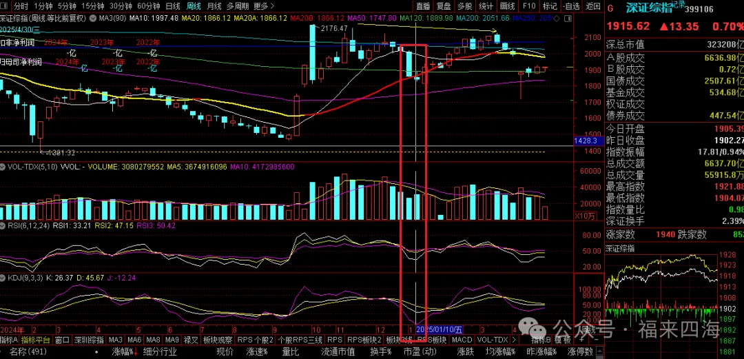This screenshot has width=744, height=359.
Task: Click the 复盘 button
Action: click(444, 7)
